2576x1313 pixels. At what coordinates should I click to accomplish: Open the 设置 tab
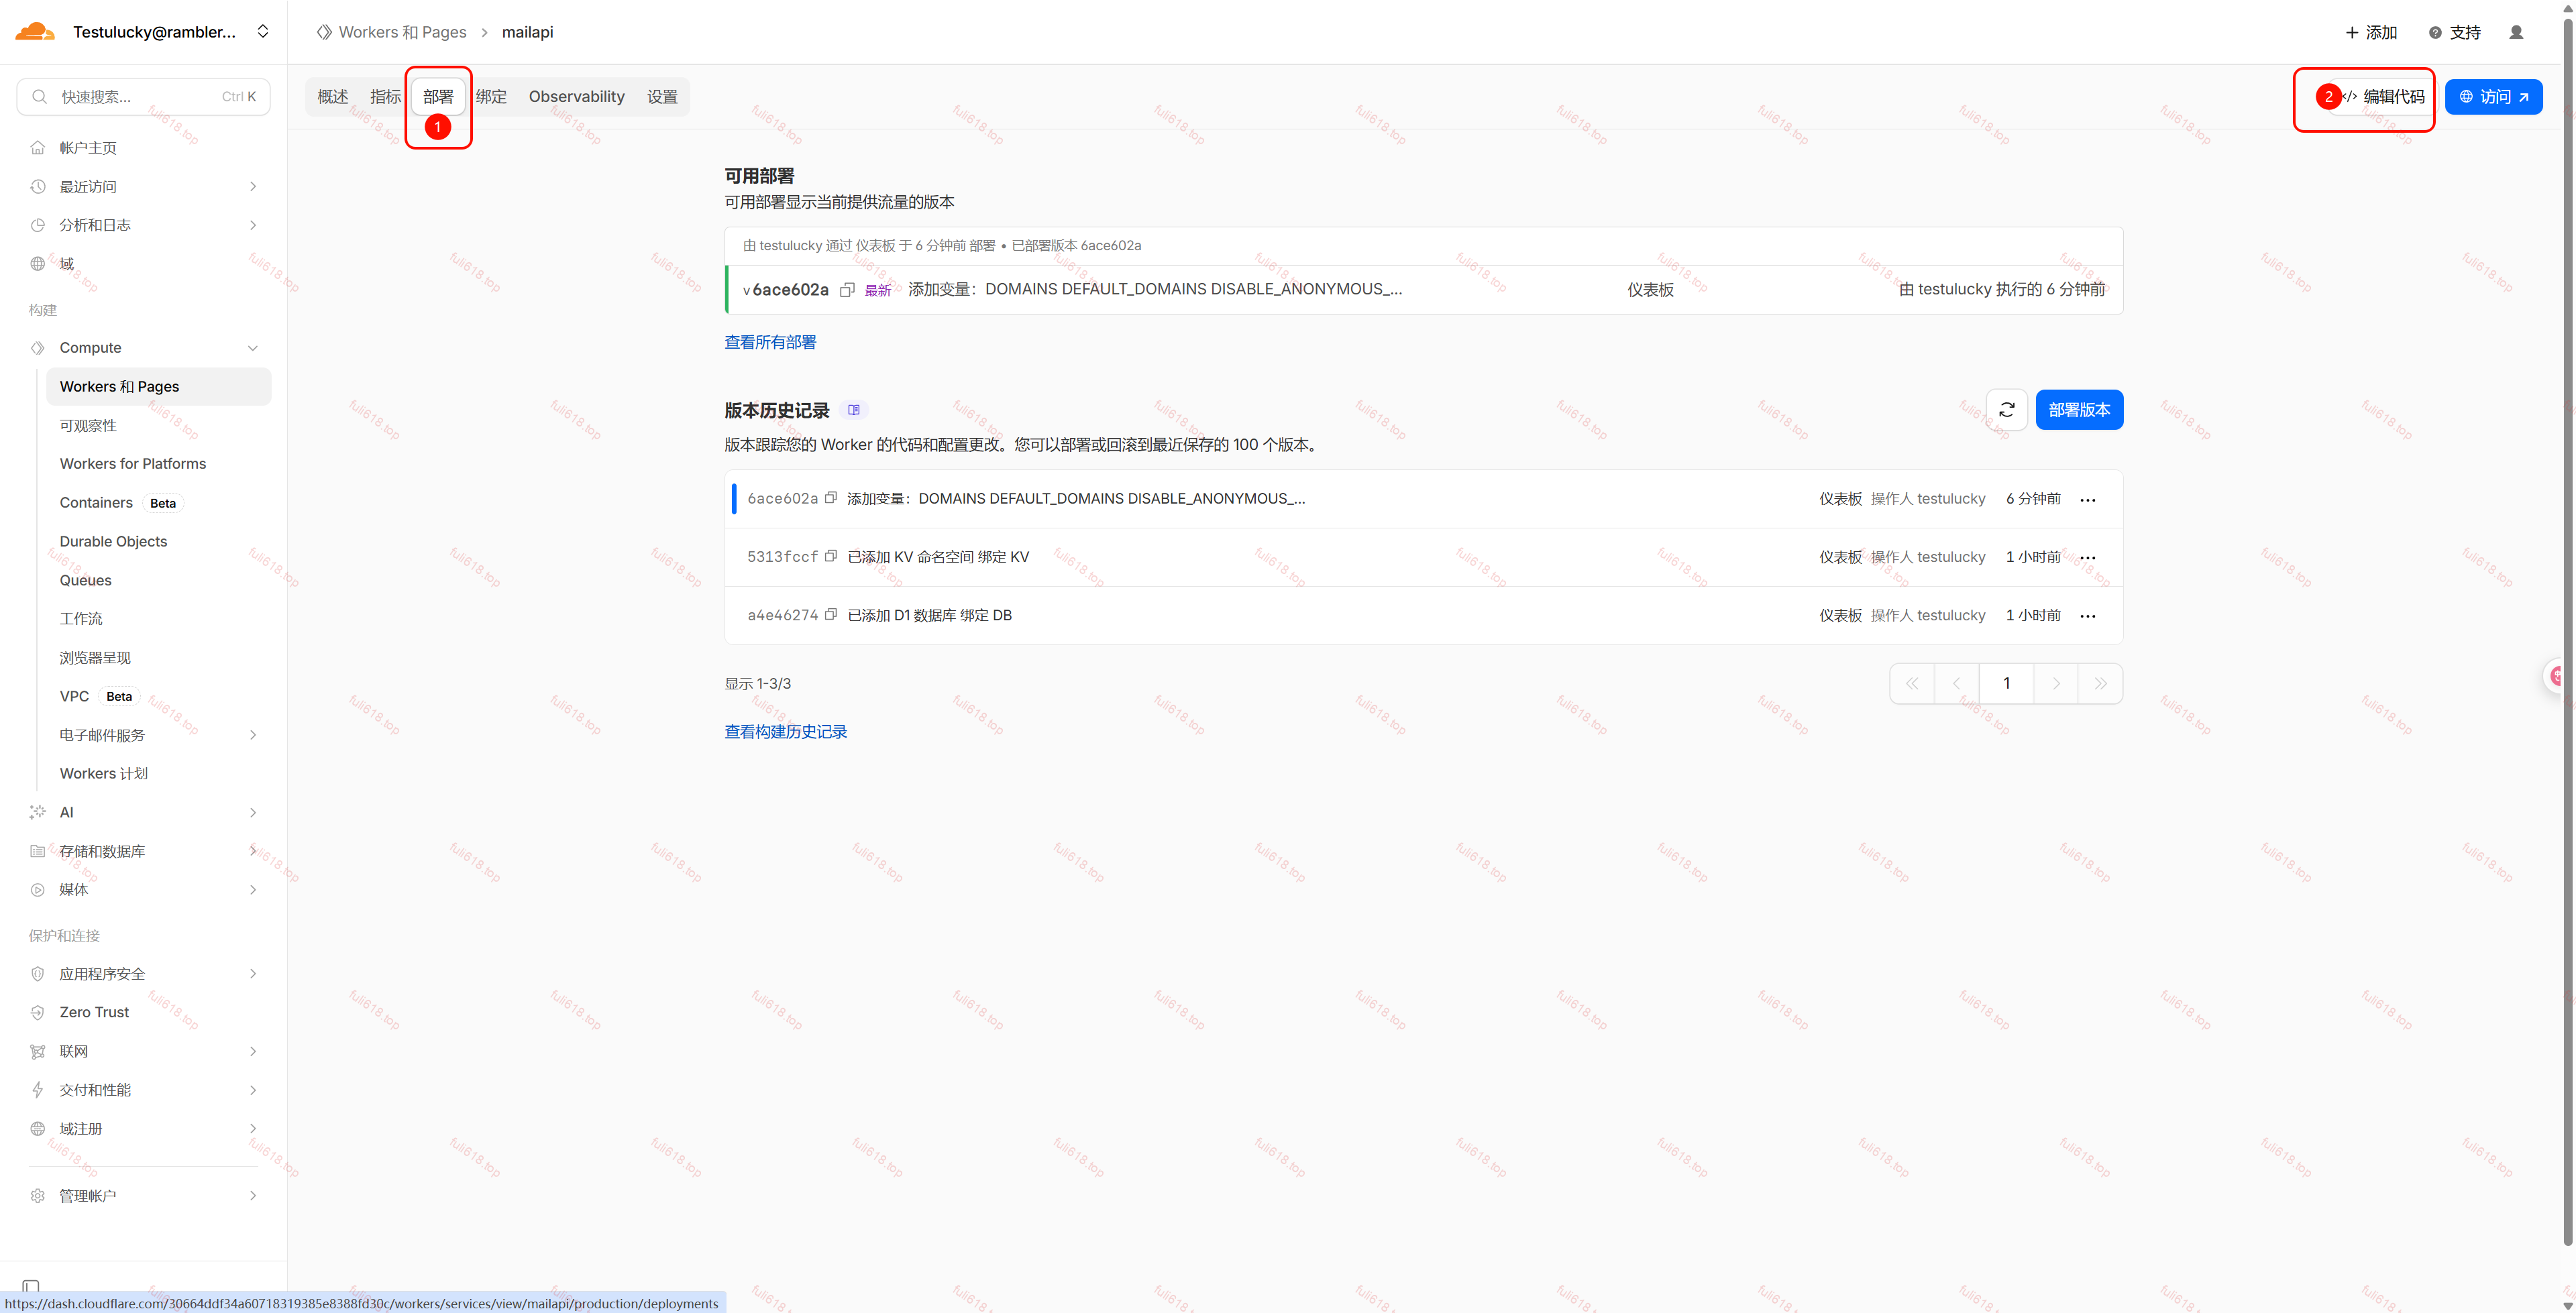[x=662, y=97]
